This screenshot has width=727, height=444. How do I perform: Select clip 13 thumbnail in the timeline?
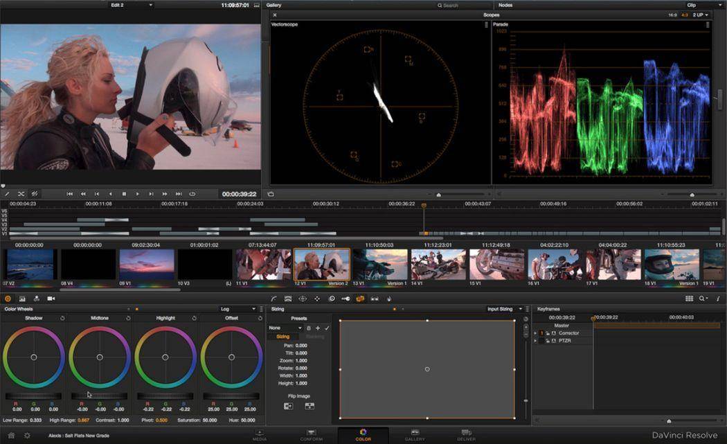(x=379, y=265)
